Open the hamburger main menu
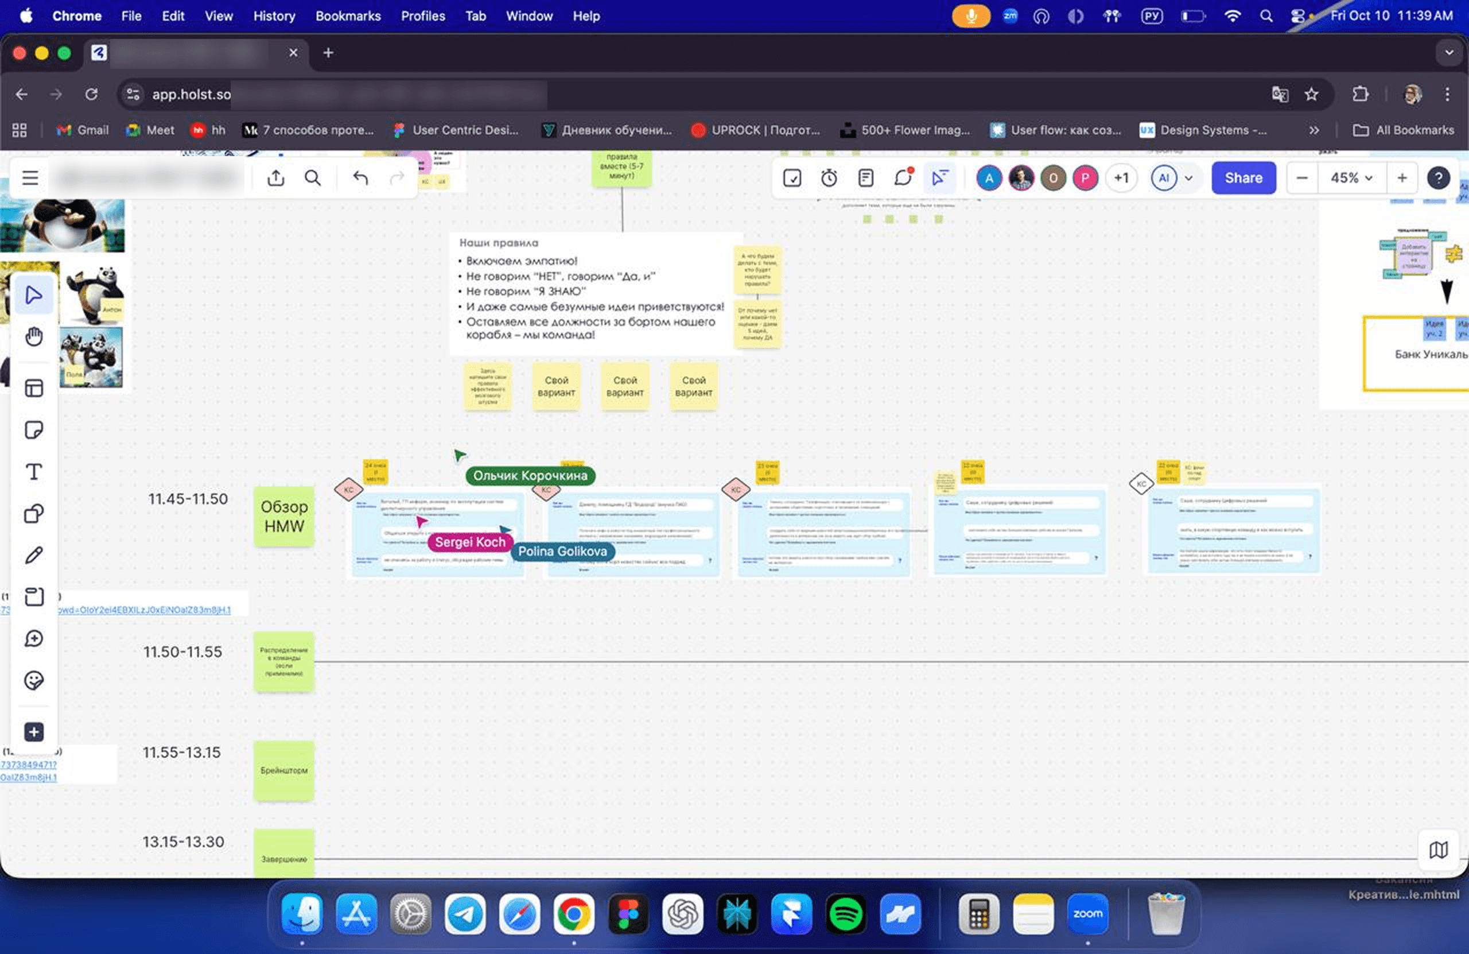 point(30,179)
